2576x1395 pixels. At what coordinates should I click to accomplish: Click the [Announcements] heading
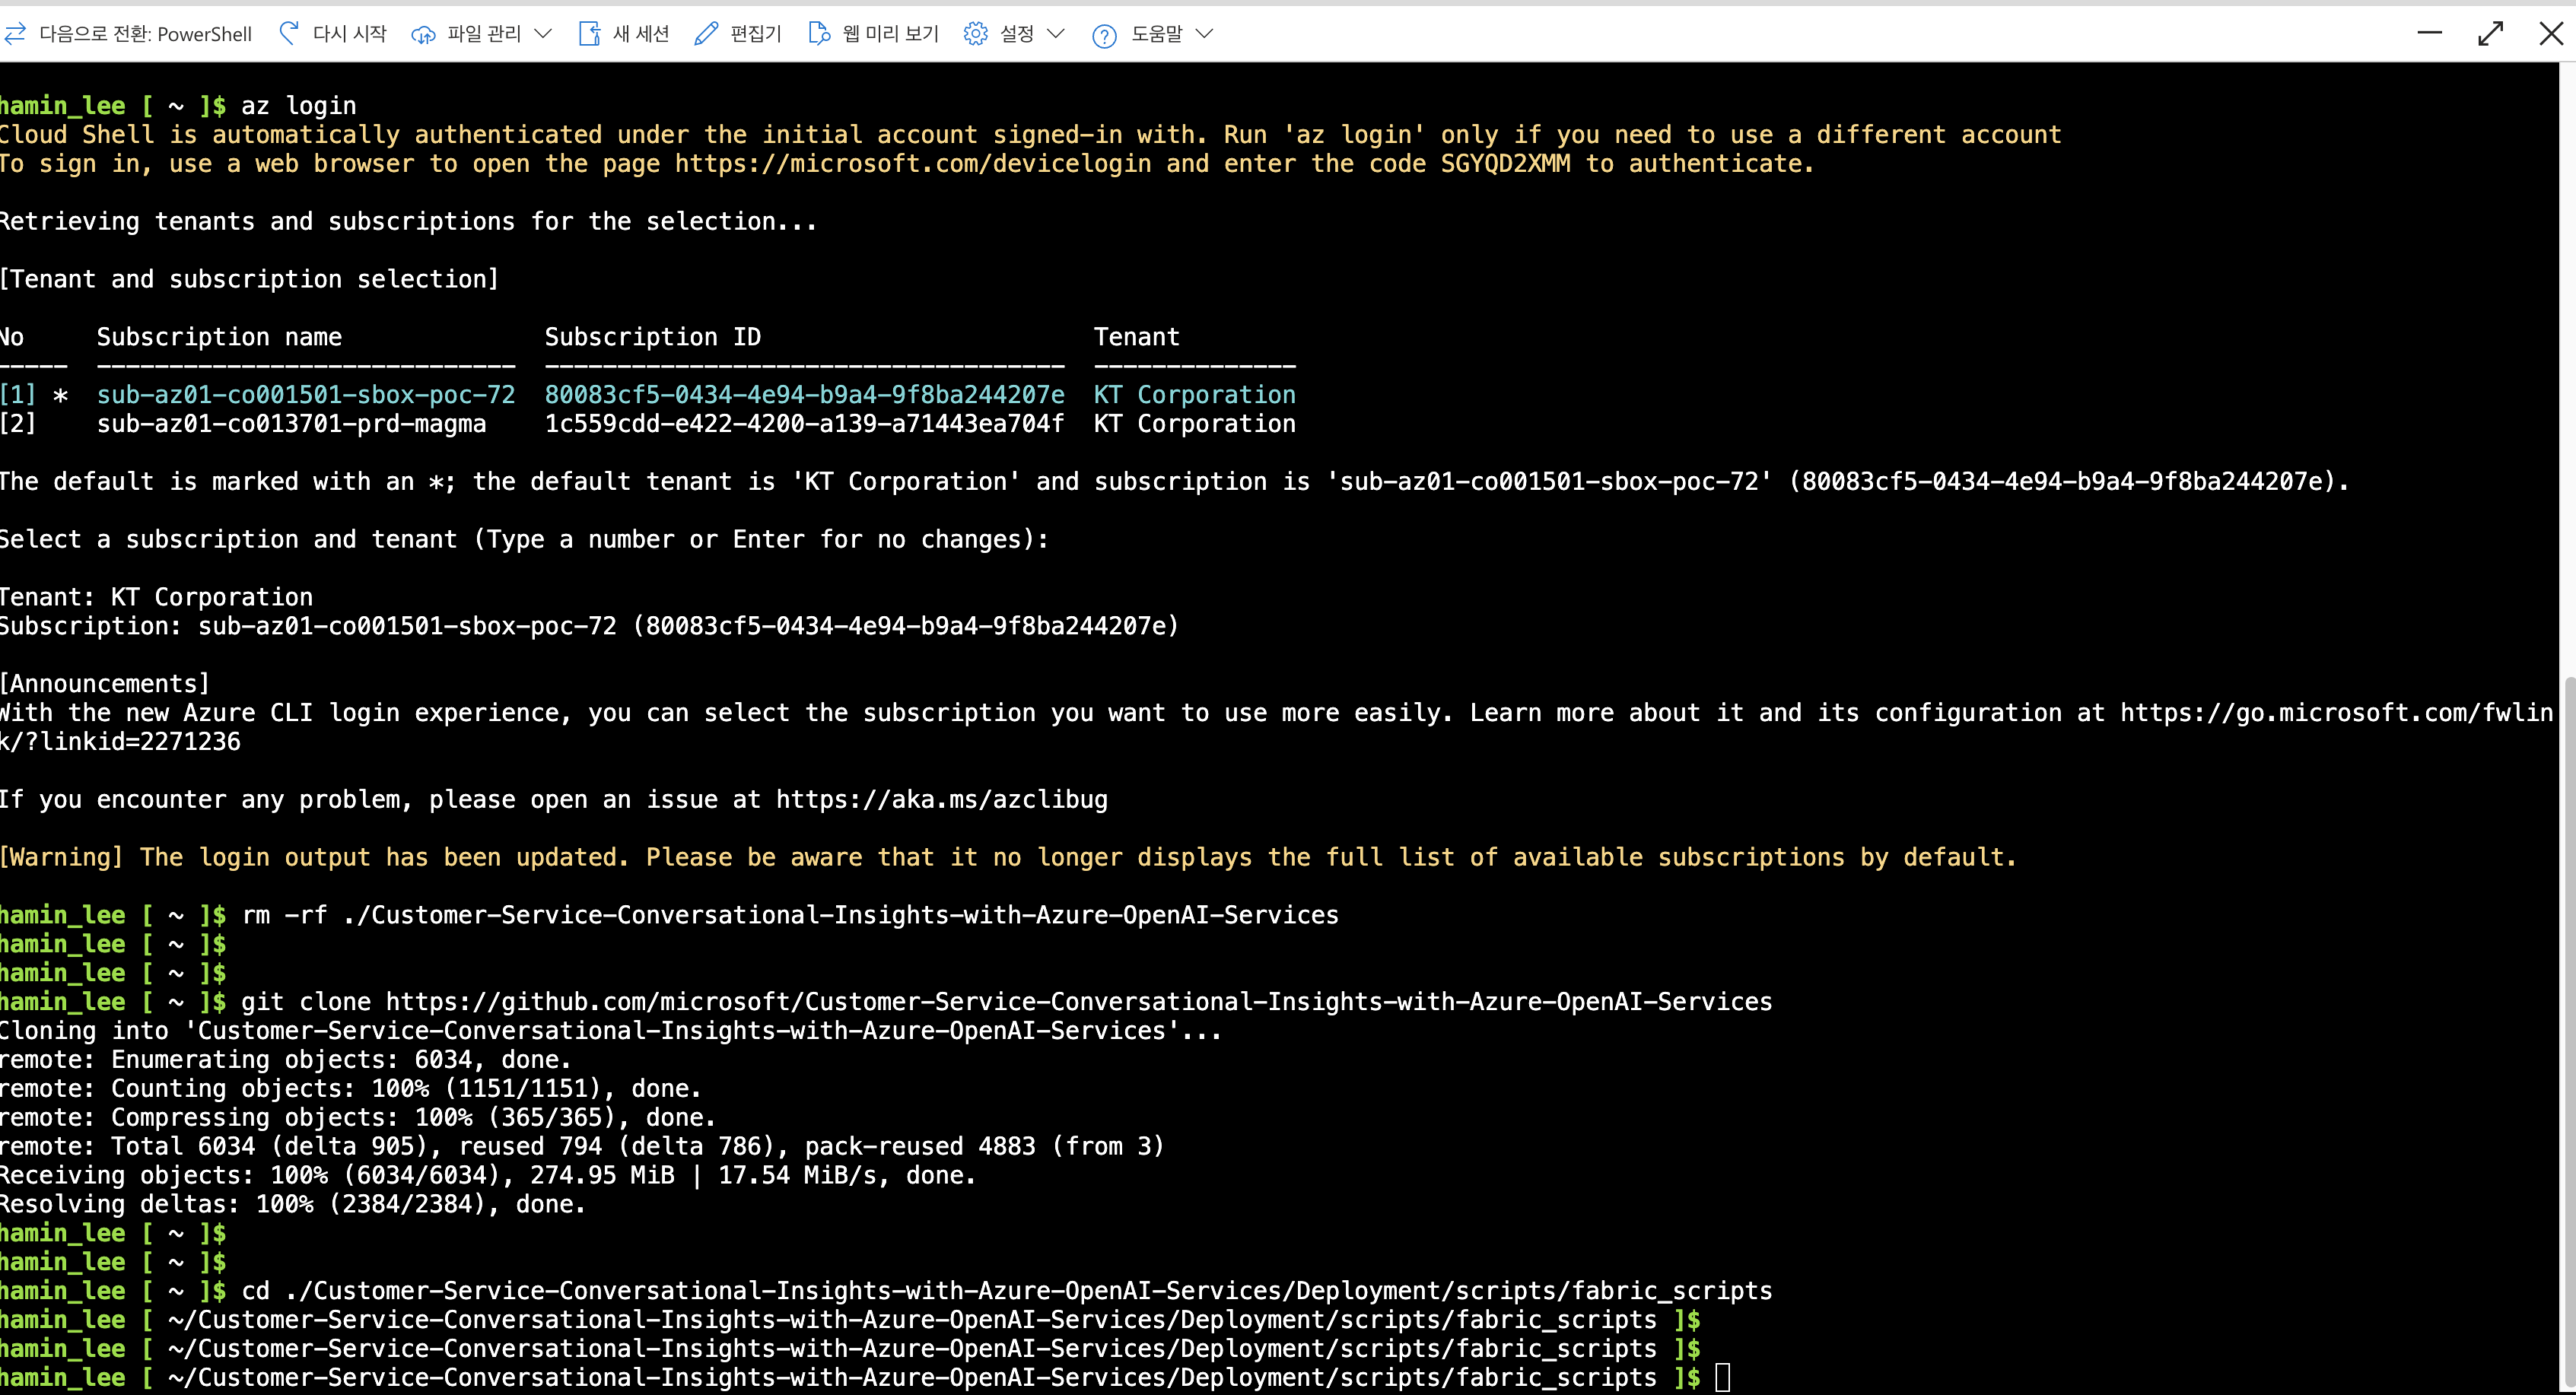coord(105,683)
